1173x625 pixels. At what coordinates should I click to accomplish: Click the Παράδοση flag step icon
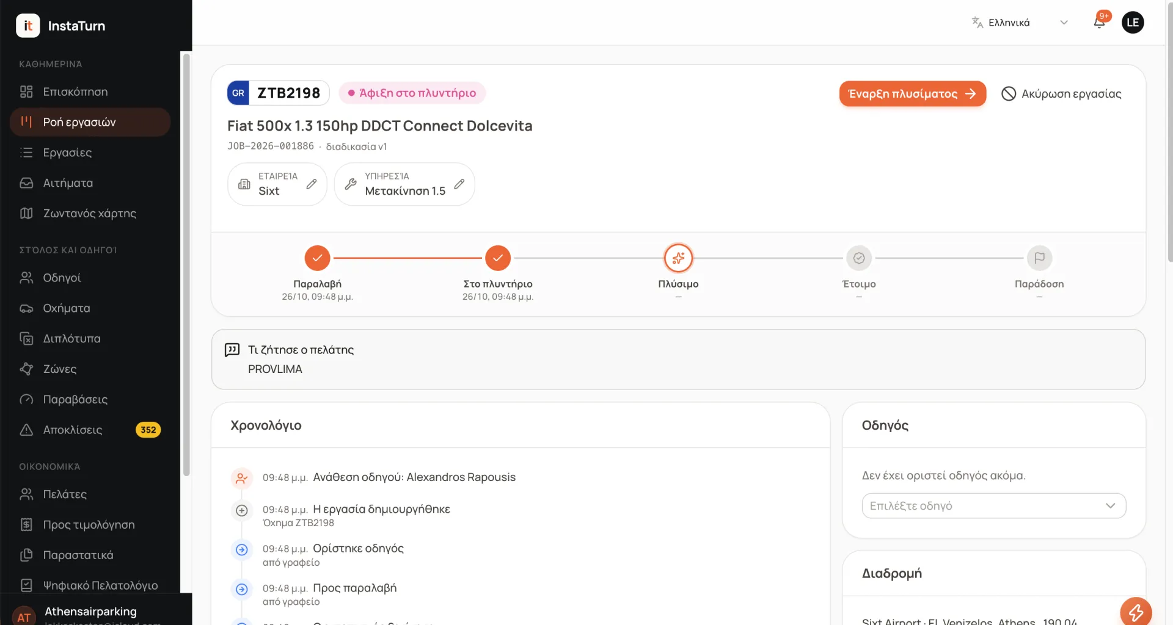coord(1039,258)
